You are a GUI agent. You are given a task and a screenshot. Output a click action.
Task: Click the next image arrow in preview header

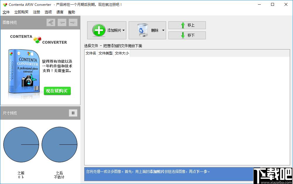(73, 22)
